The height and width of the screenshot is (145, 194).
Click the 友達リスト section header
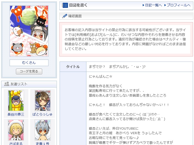point(29,84)
